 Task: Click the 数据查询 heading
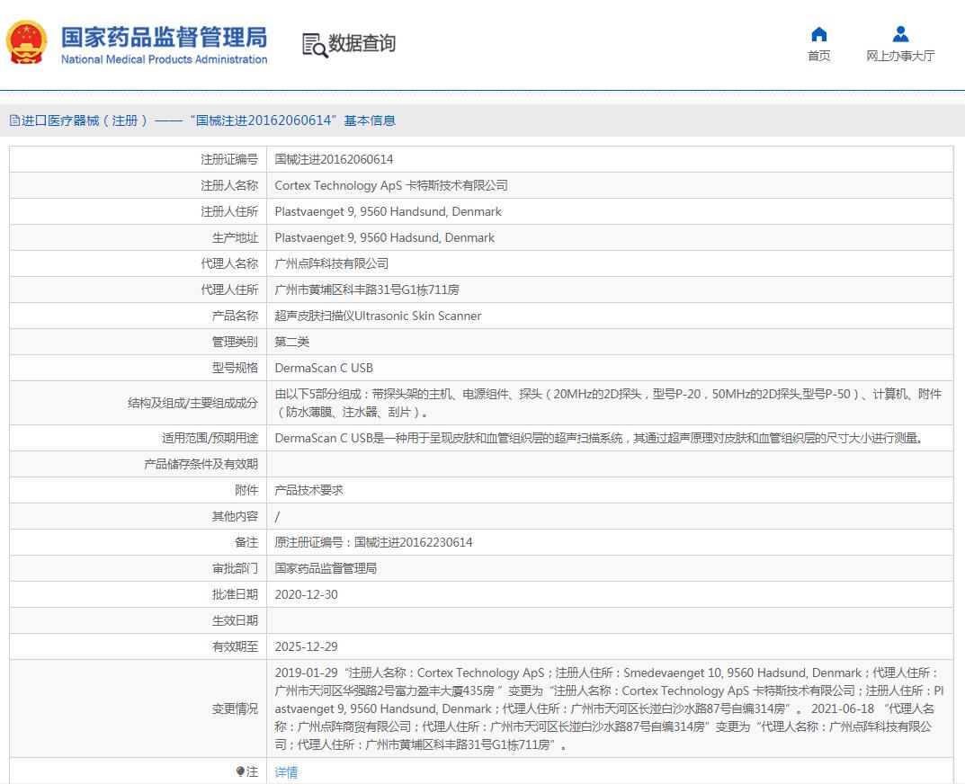click(362, 44)
